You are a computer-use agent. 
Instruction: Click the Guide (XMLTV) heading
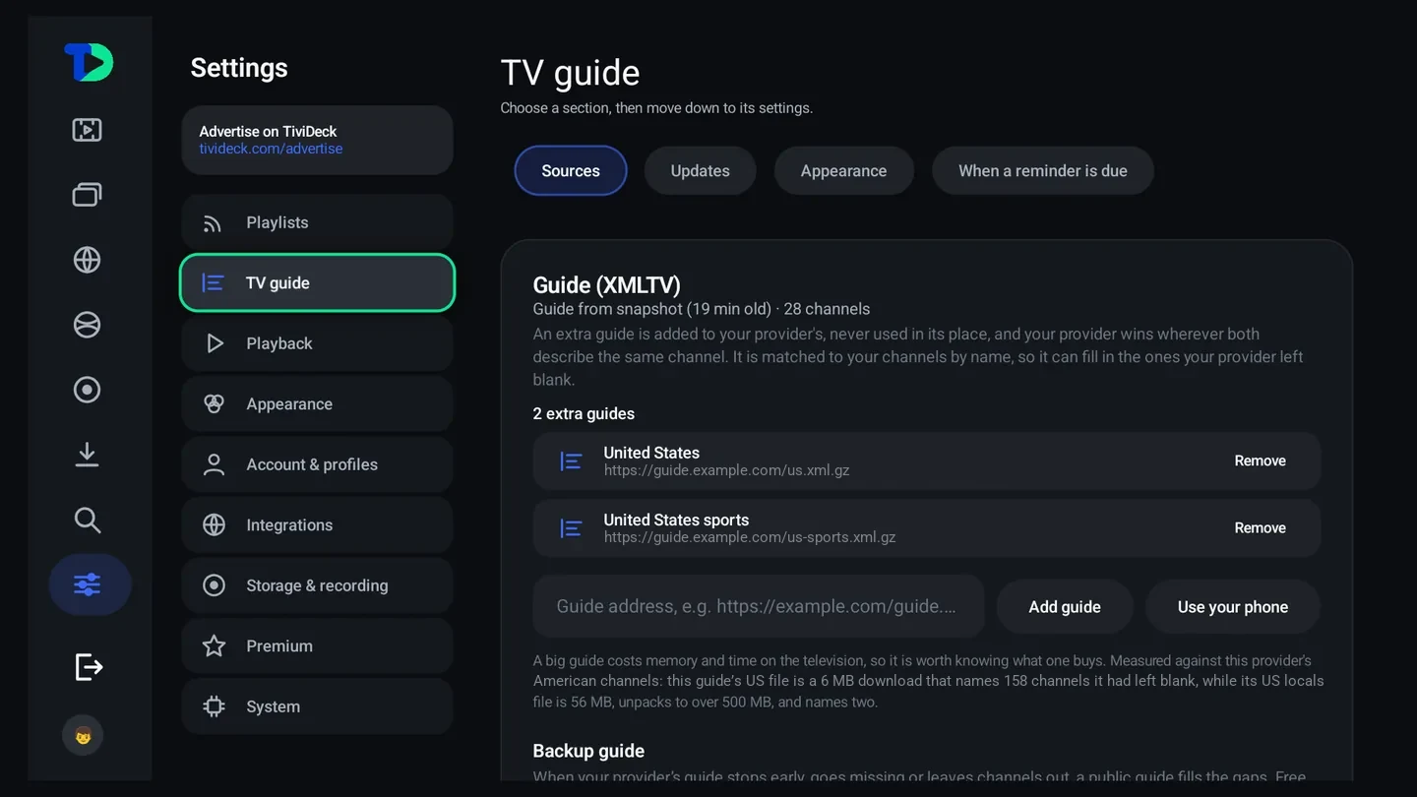[x=607, y=285]
